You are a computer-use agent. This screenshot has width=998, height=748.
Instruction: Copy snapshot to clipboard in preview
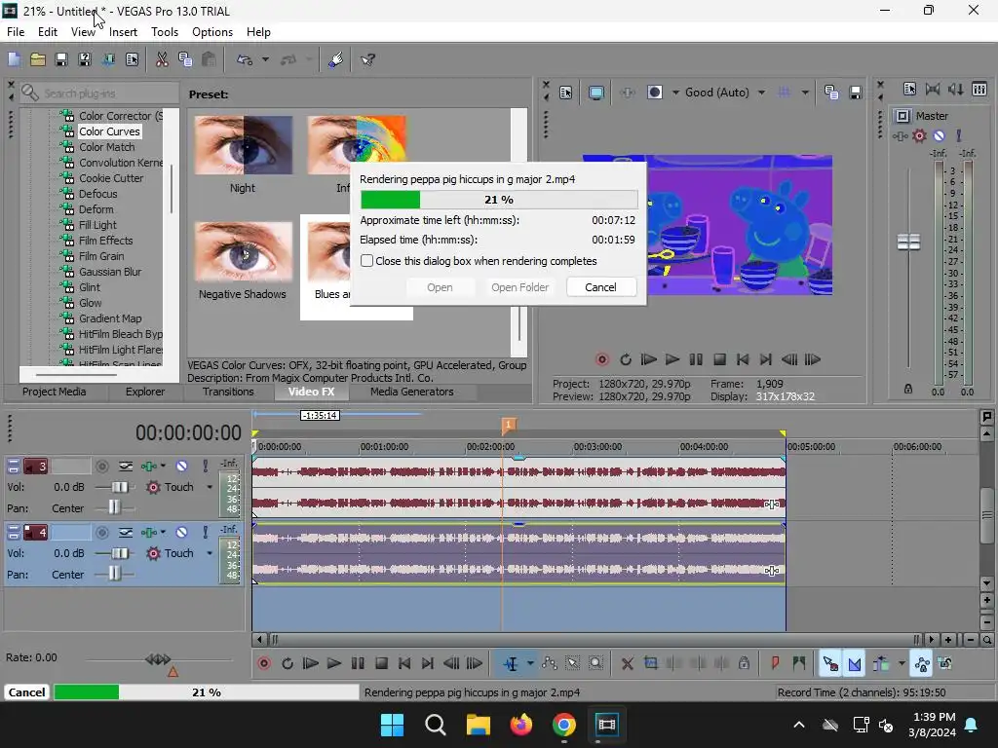831,93
